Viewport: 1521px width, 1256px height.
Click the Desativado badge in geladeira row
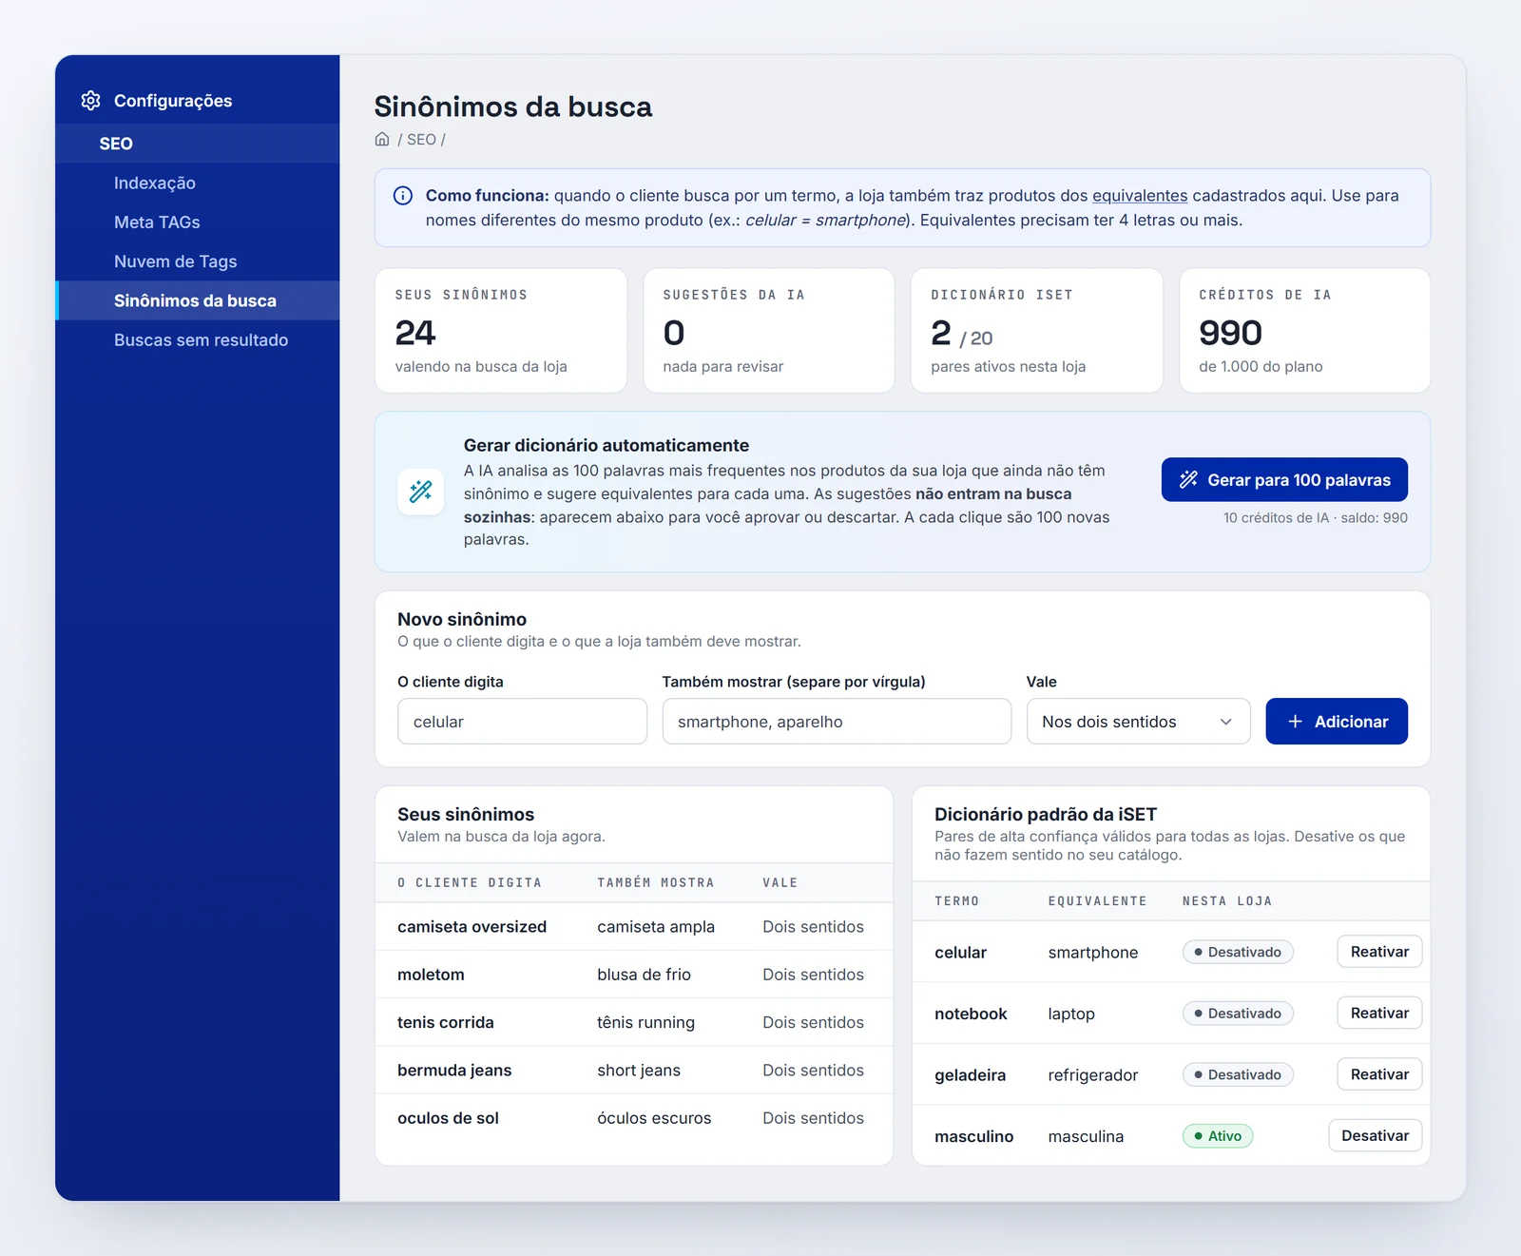click(1238, 1075)
